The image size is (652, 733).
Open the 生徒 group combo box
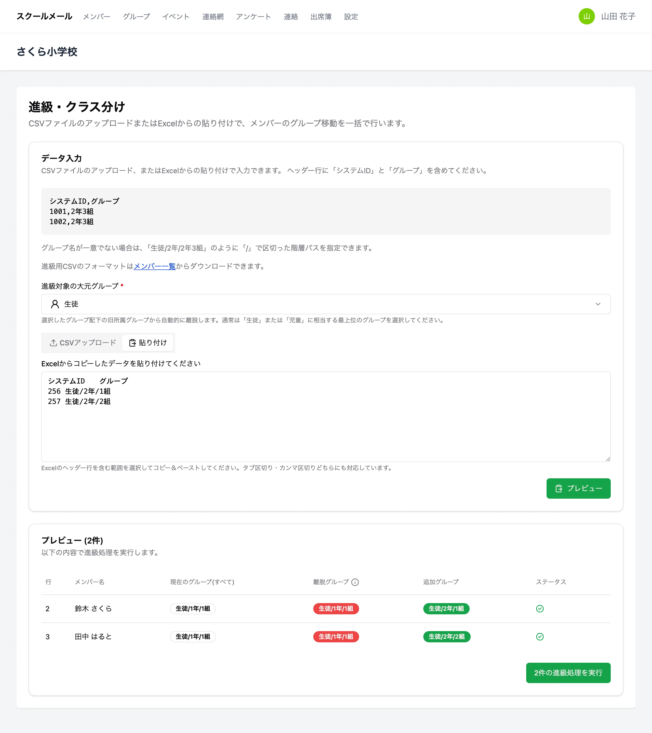[x=326, y=304]
